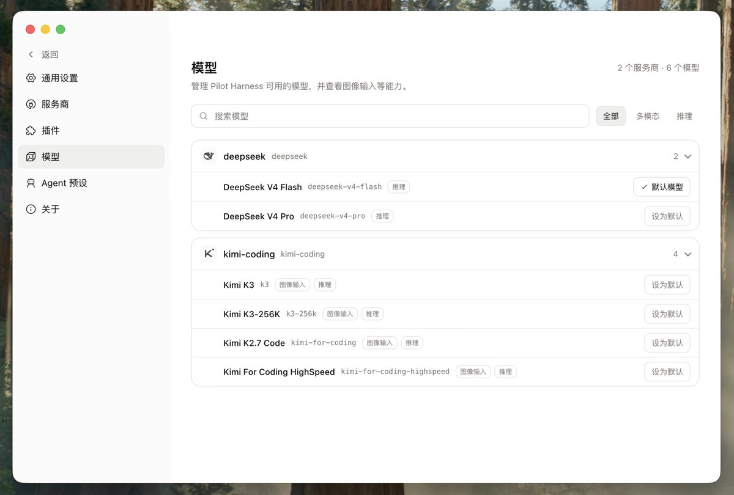Go to 插件 settings page

91,131
